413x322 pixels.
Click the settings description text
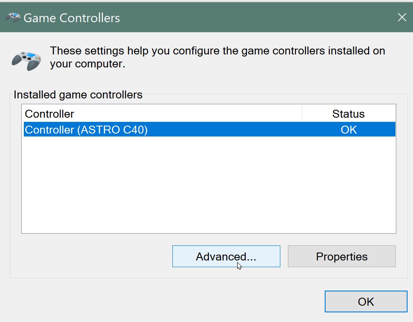tap(217, 58)
